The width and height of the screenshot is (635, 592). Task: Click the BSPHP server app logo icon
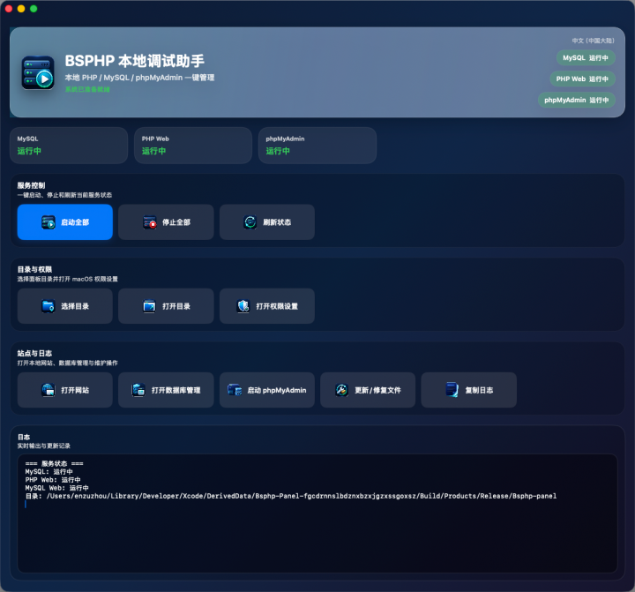tap(38, 73)
